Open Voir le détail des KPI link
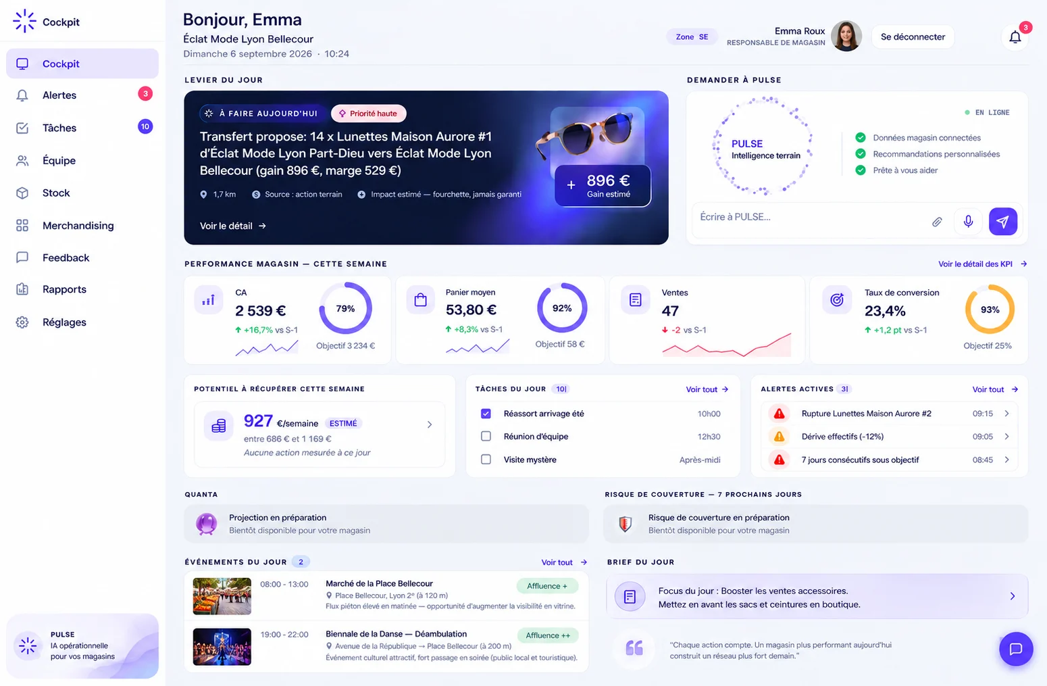1047x686 pixels. [x=982, y=264]
